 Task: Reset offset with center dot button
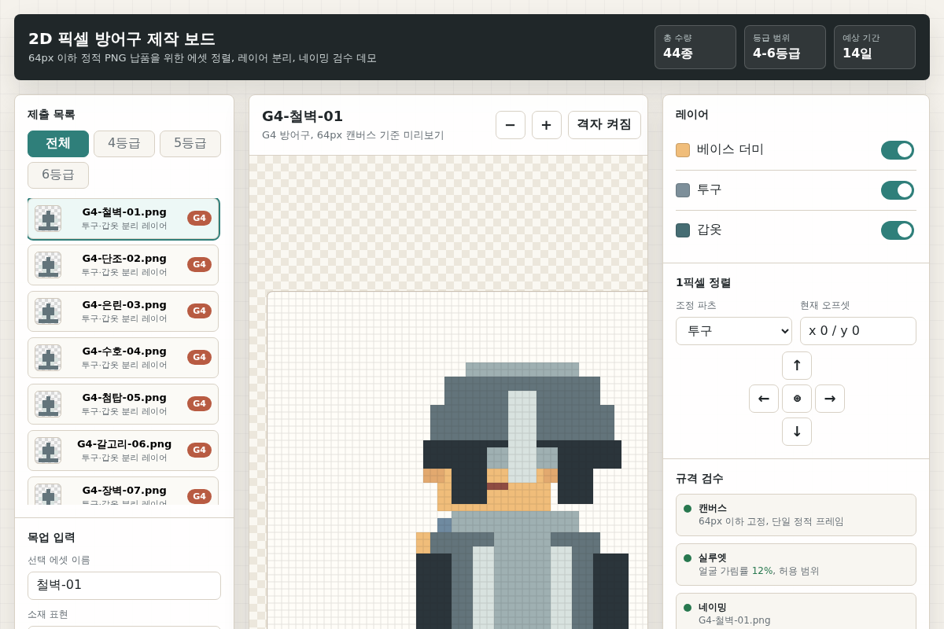pyautogui.click(x=797, y=399)
